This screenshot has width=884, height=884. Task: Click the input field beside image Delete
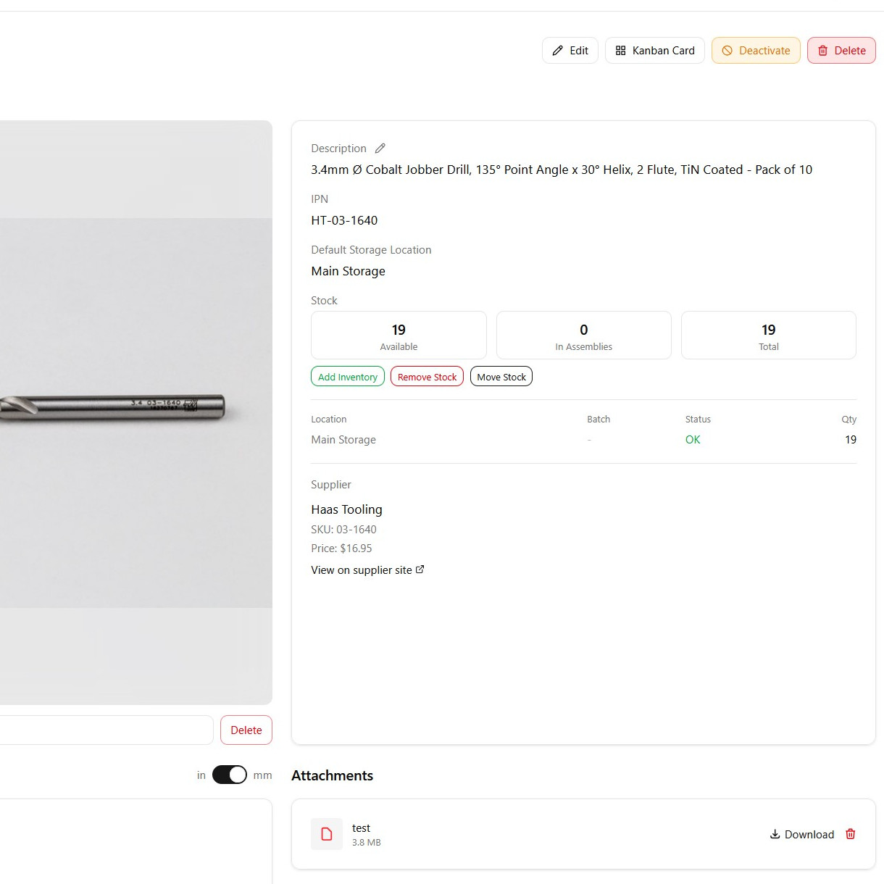[x=101, y=730]
